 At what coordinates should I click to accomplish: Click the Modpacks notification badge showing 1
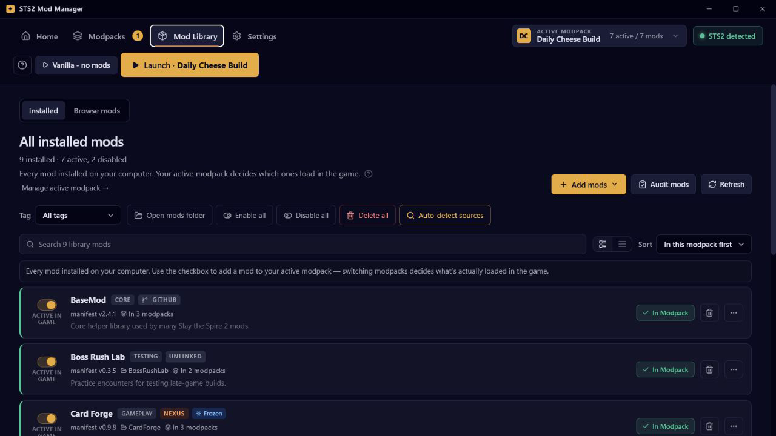138,36
